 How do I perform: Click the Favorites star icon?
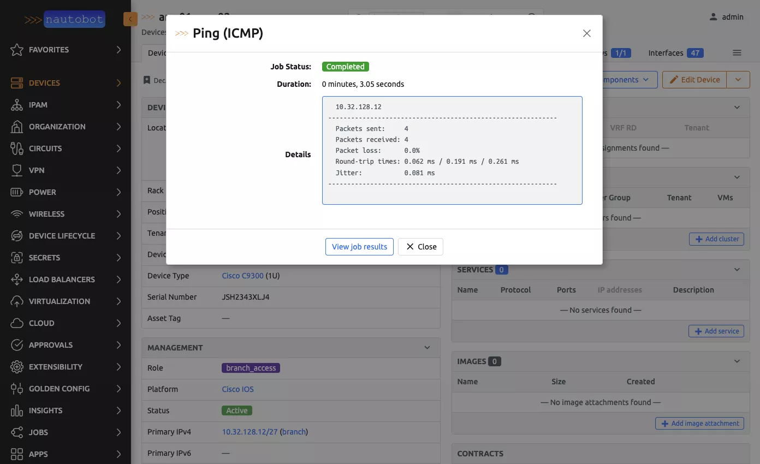click(x=17, y=50)
